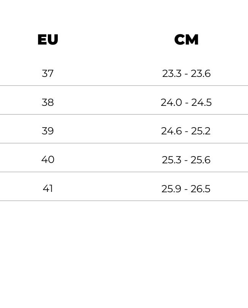Select EU size 41
Viewport: 248px width, 308px height.
[48, 188]
